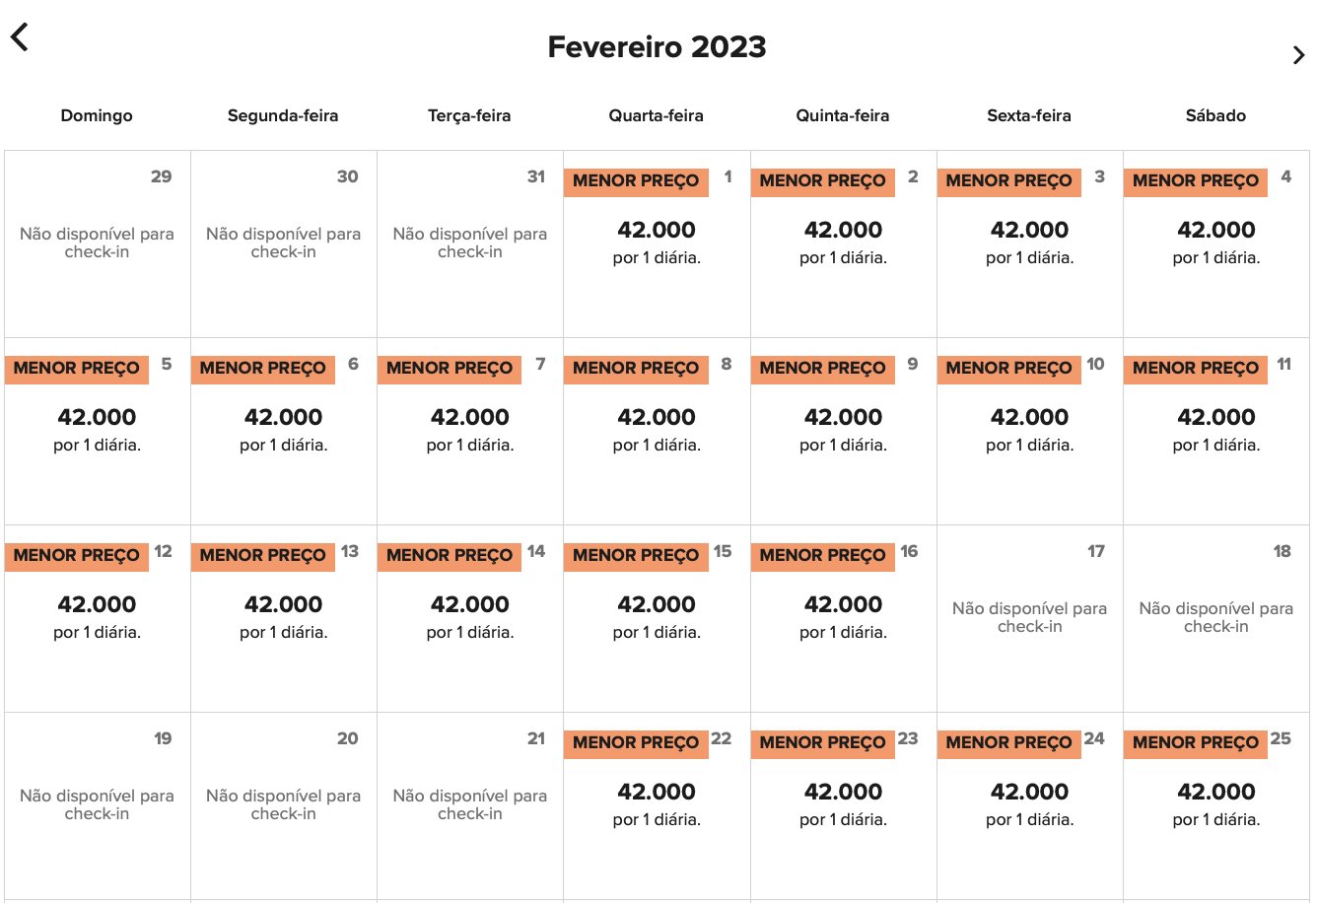Click MENOR PREÇO badge on day 12

tap(77, 556)
